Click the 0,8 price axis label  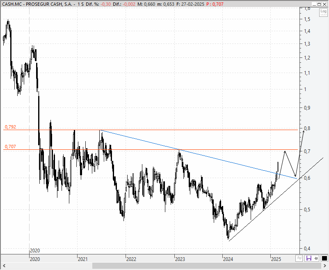pos(307,128)
